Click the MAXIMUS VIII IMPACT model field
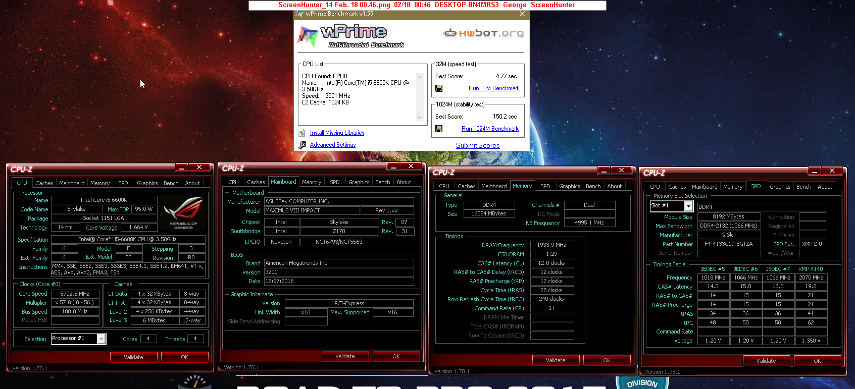 tap(312, 210)
